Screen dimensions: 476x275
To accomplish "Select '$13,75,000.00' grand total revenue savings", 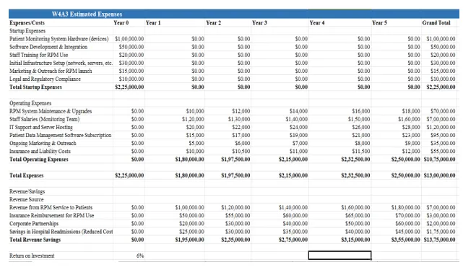I will pyautogui.click(x=440, y=240).
